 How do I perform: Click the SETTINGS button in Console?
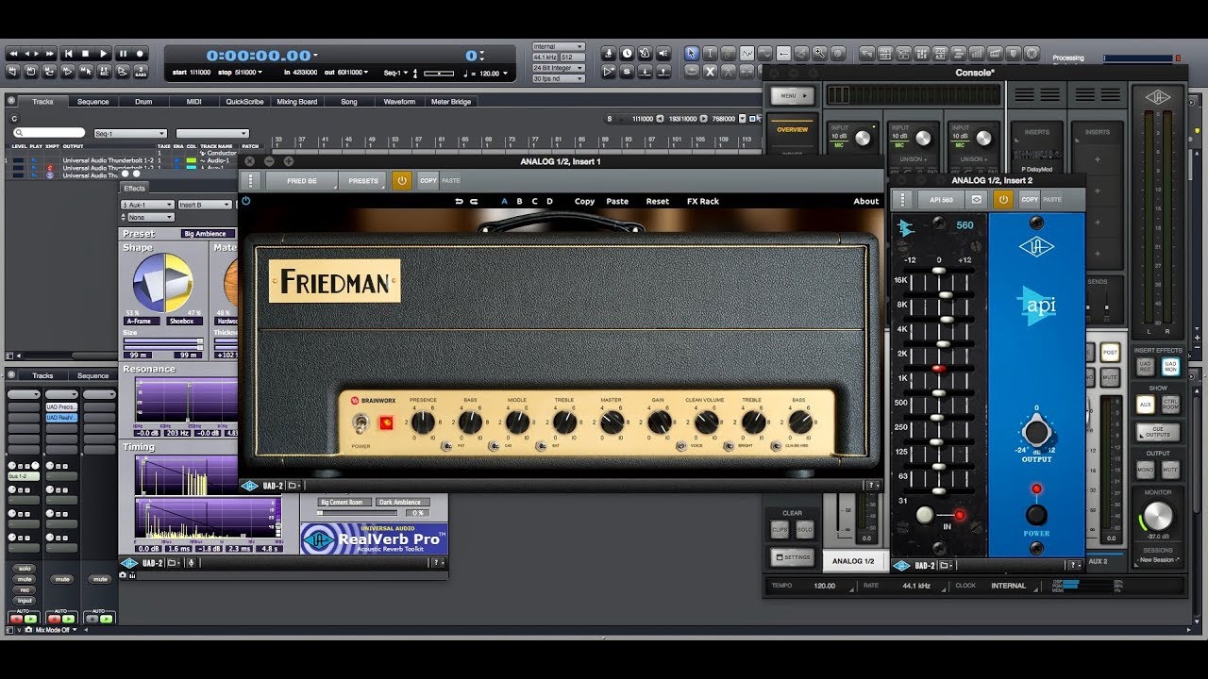[792, 557]
